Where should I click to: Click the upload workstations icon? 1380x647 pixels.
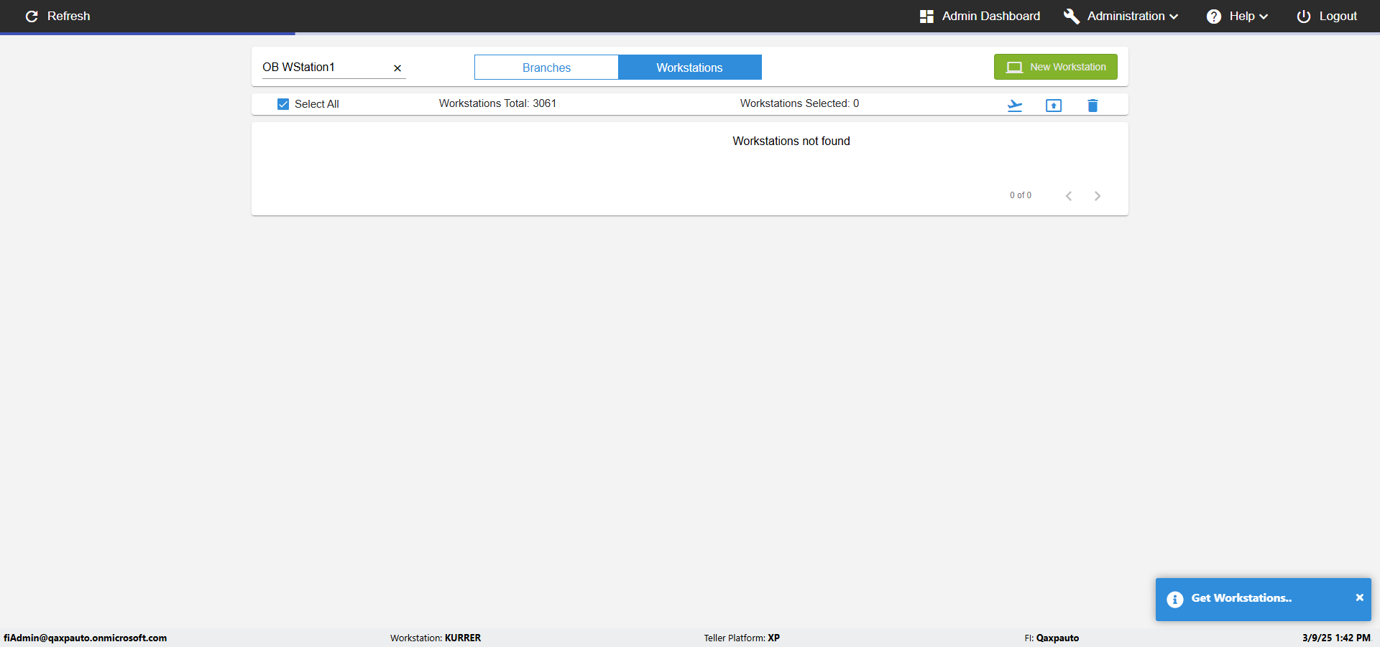pyautogui.click(x=1054, y=106)
